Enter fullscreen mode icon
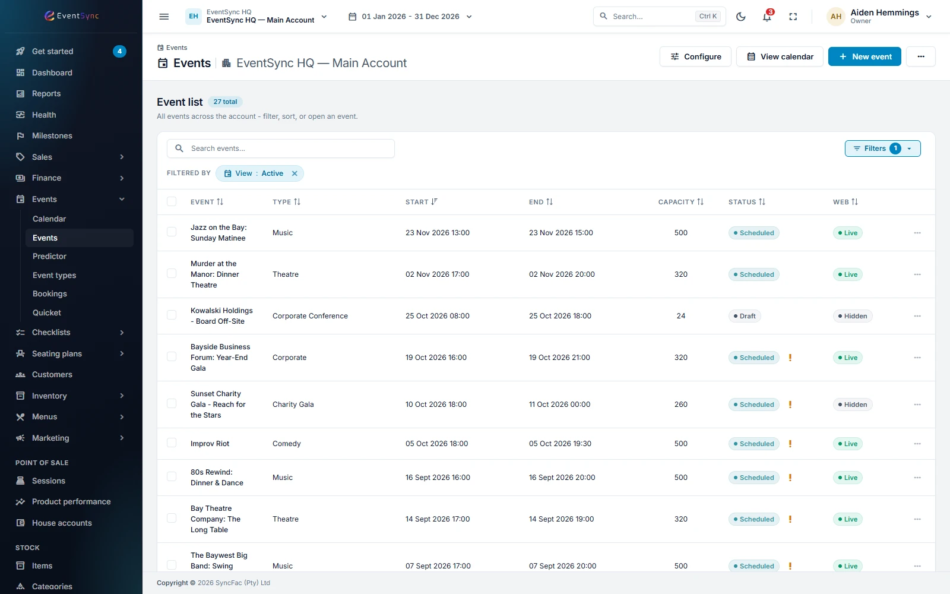Image resolution: width=950 pixels, height=594 pixels. click(793, 17)
